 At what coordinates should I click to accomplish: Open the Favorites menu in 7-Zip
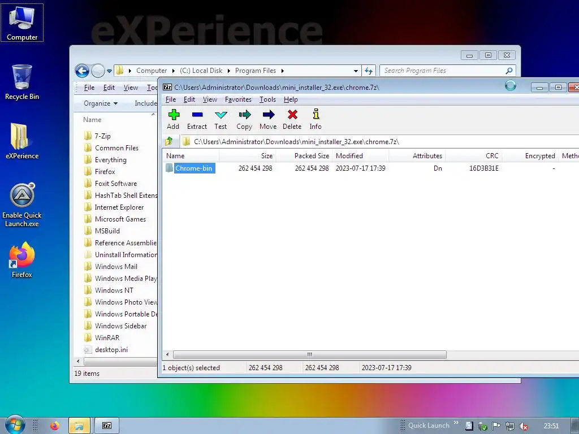[238, 99]
